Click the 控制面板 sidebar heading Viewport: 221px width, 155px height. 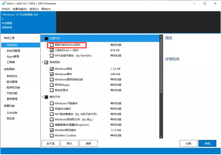click(x=9, y=69)
